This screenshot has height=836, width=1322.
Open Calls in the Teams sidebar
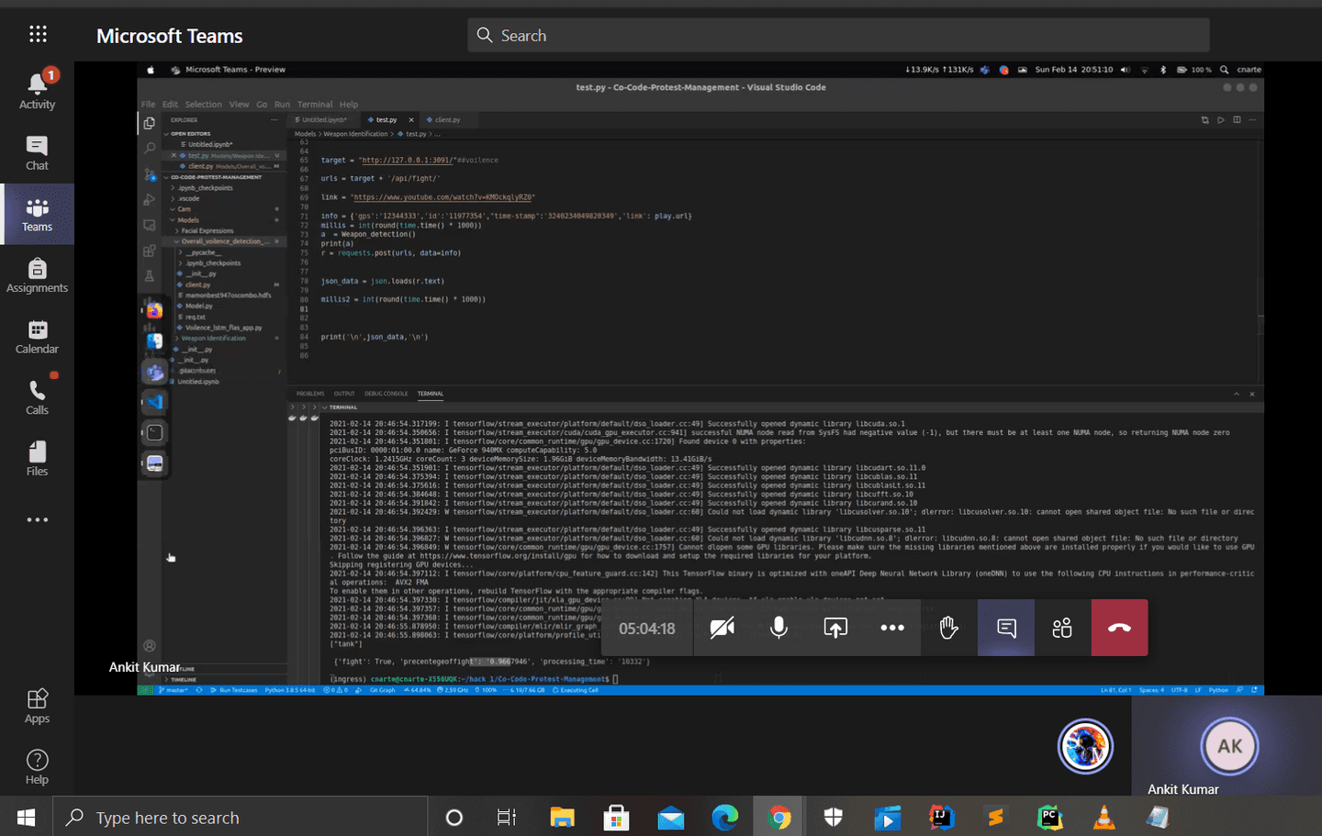pos(37,397)
